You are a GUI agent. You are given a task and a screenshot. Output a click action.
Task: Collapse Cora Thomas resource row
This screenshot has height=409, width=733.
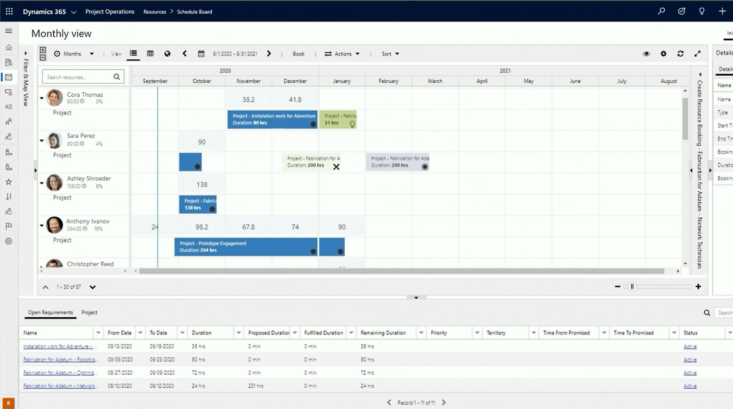tap(42, 98)
